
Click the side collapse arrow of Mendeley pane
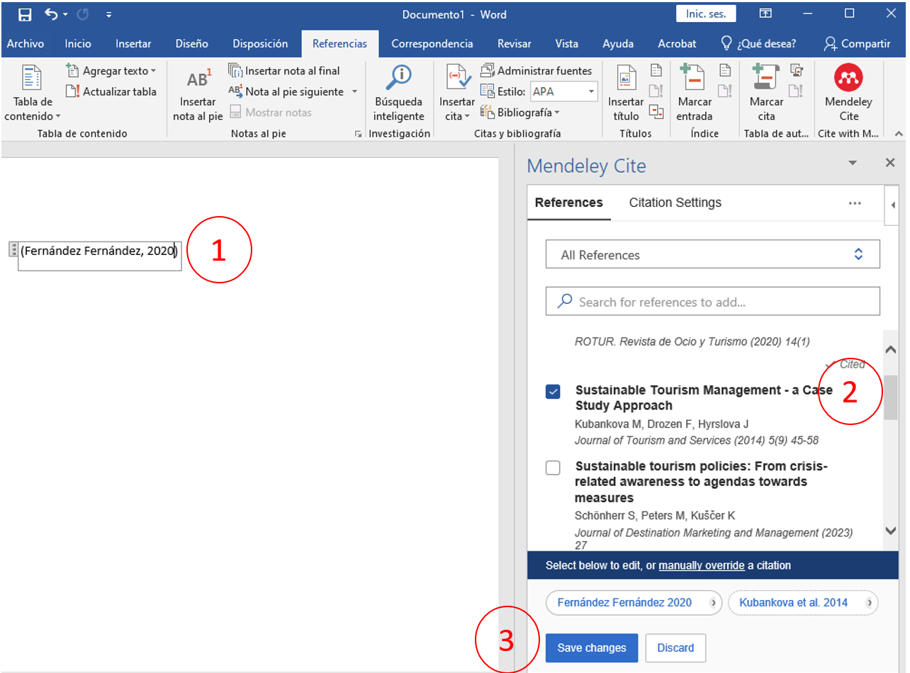892,205
